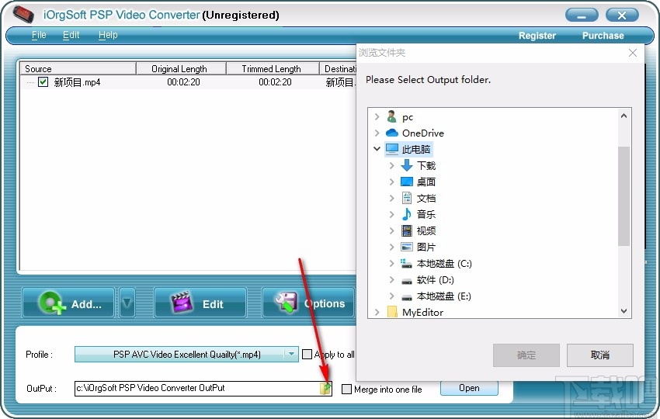Open the Help menu
The height and width of the screenshot is (419, 660).
[108, 35]
